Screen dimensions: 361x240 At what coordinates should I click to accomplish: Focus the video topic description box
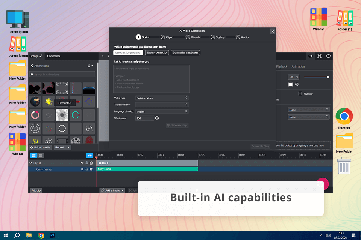tap(151, 79)
